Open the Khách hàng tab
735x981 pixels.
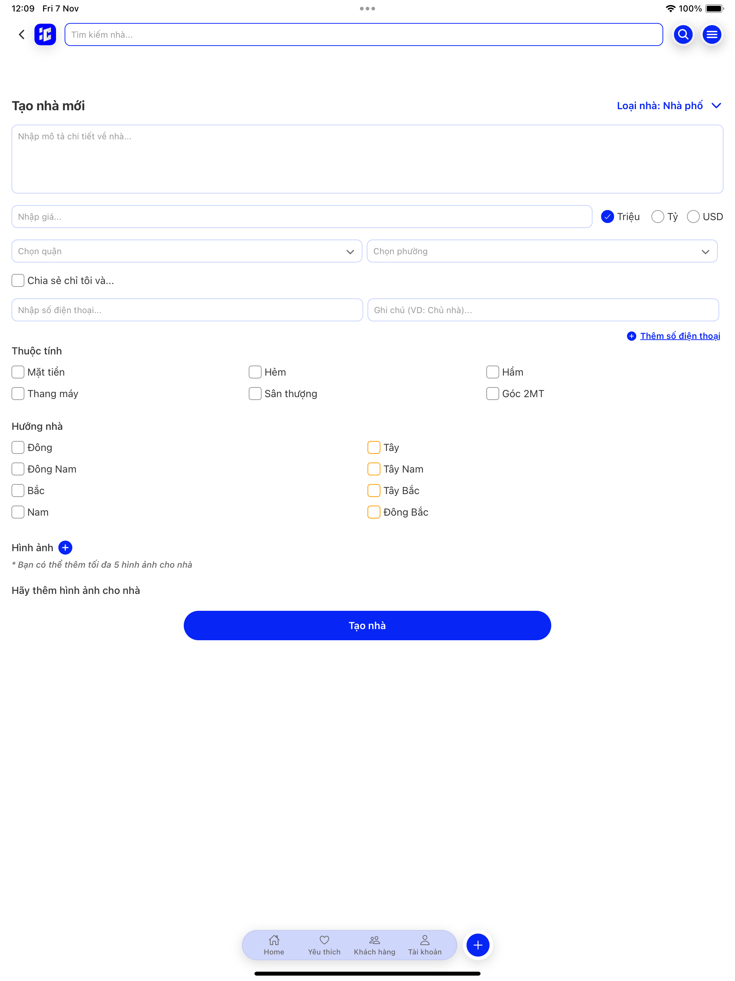(x=375, y=945)
